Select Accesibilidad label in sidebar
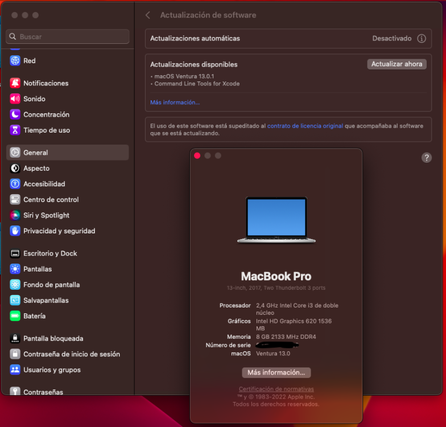This screenshot has width=446, height=427. pos(44,184)
